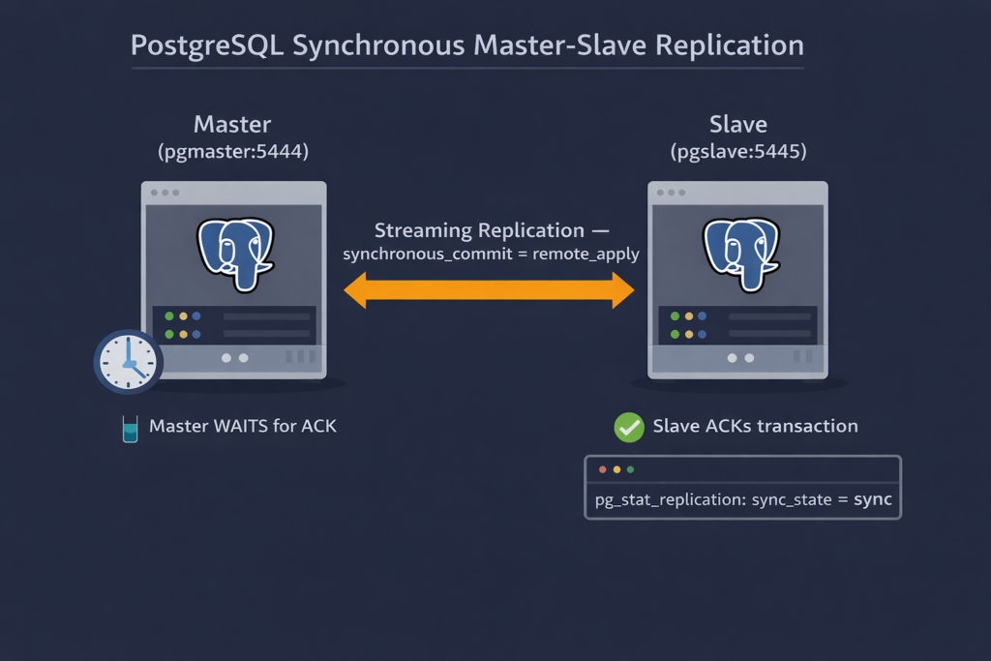991x661 pixels.
Task: Select the Master heading label
Action: click(231, 124)
